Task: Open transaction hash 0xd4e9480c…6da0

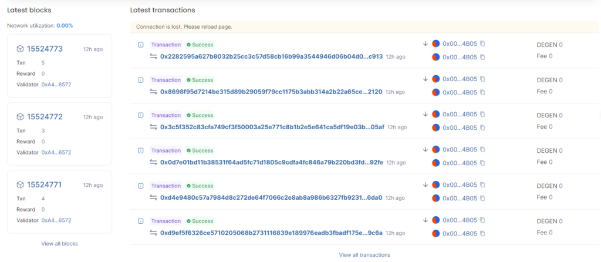Action: pyautogui.click(x=271, y=198)
